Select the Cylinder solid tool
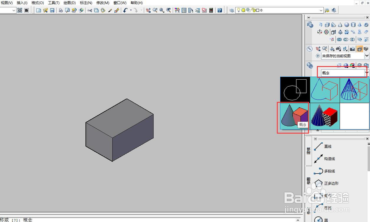Image resolution: width=370 pixels, height=222 pixels. [353, 25]
